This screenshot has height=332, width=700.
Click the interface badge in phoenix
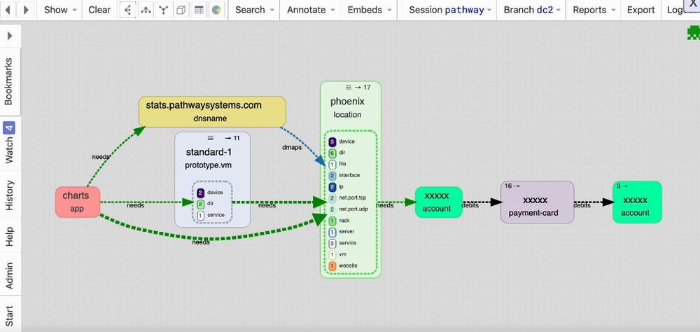(x=332, y=176)
